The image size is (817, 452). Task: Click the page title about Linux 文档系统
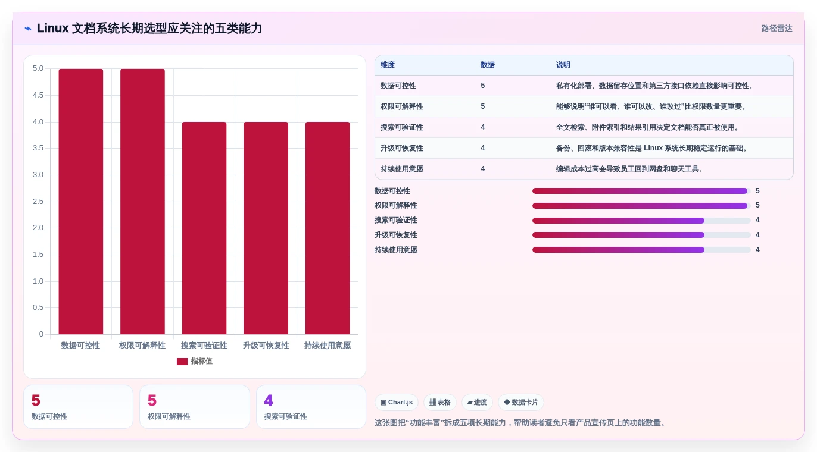click(149, 29)
